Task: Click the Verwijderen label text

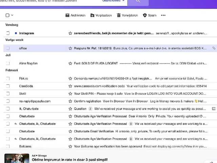Action: [130, 15]
